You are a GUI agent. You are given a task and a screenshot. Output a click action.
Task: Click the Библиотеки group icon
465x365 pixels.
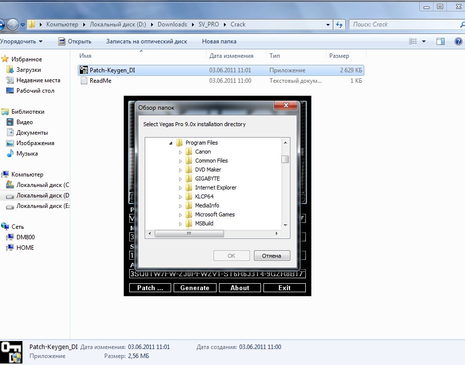tap(5, 112)
